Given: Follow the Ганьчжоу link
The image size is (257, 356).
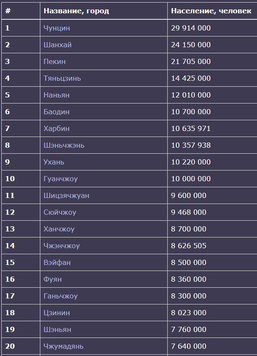Looking at the screenshot, I should [x=60, y=296].
